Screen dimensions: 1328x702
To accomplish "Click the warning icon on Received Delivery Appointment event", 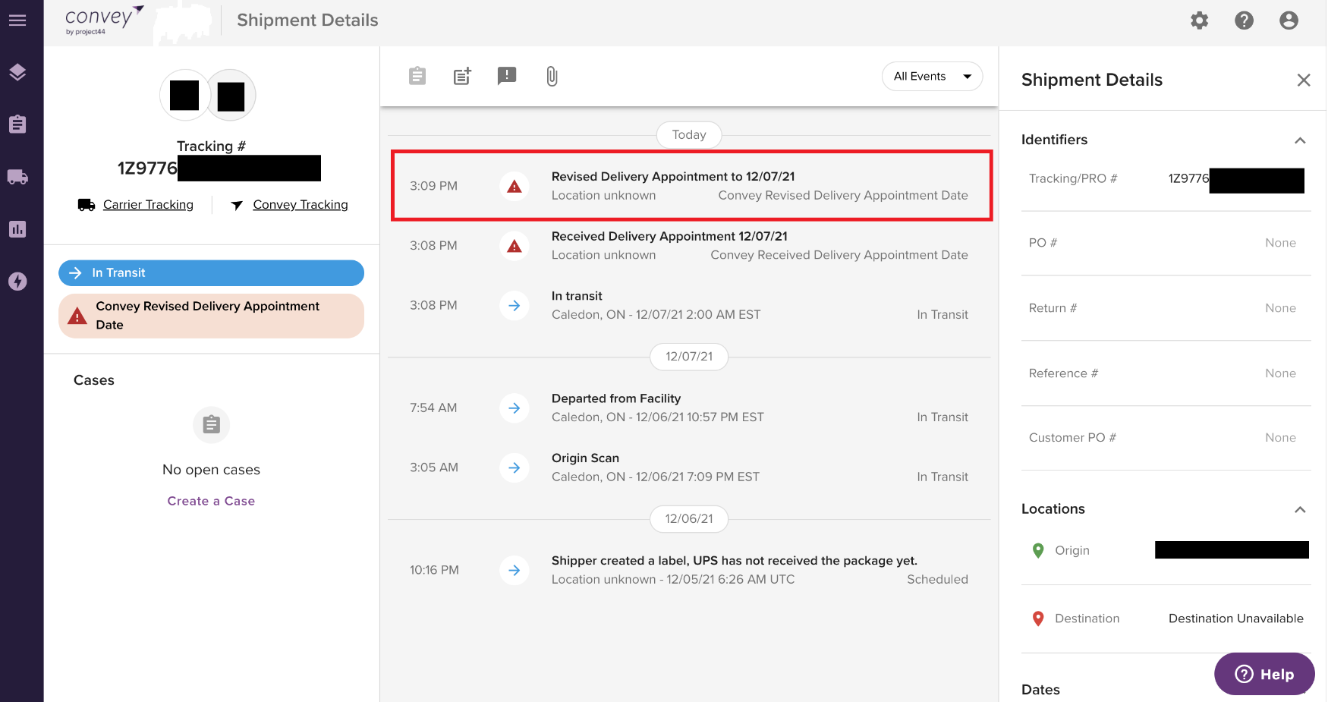I will (515, 246).
